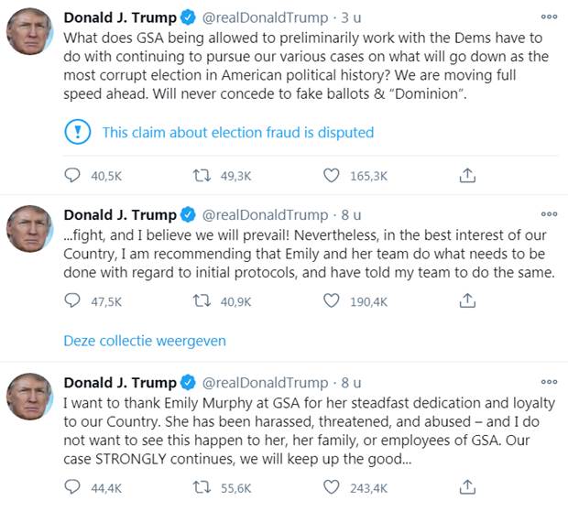Open Donald J. Trump's avatar on top tweet
568x512 pixels.
point(30,31)
